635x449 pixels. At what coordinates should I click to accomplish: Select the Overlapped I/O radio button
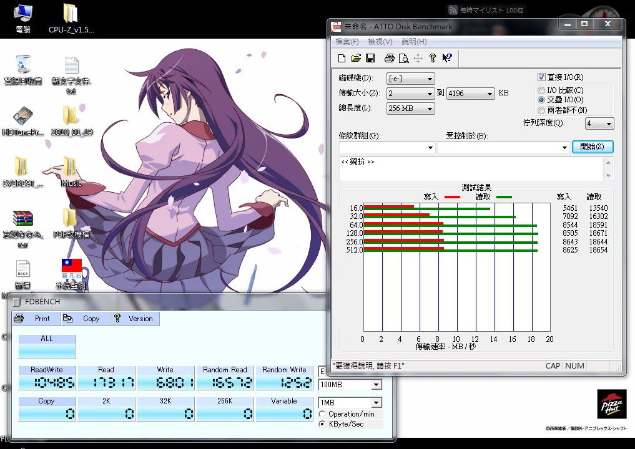click(x=541, y=100)
